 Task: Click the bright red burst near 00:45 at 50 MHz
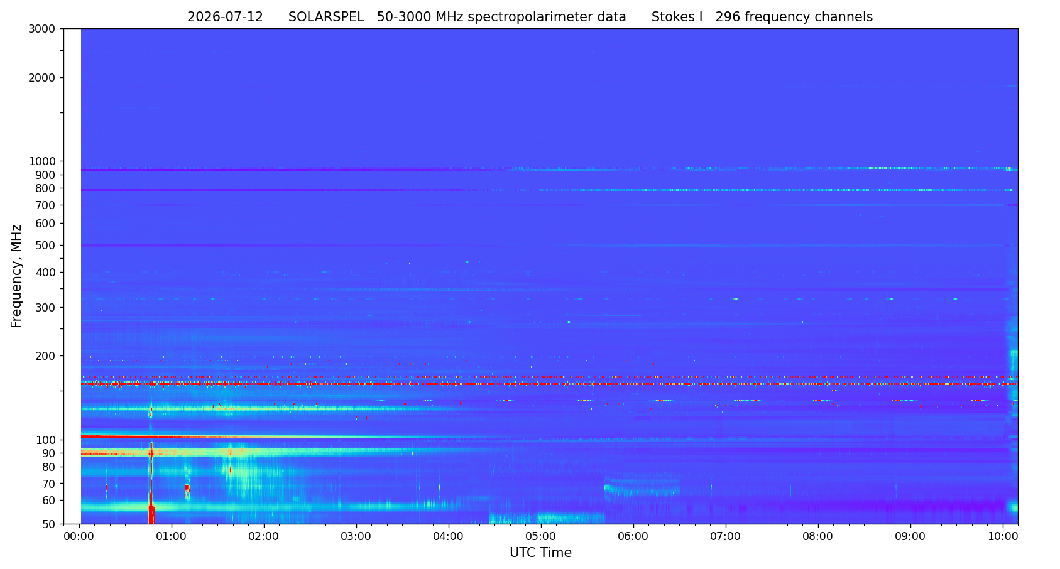(151, 512)
